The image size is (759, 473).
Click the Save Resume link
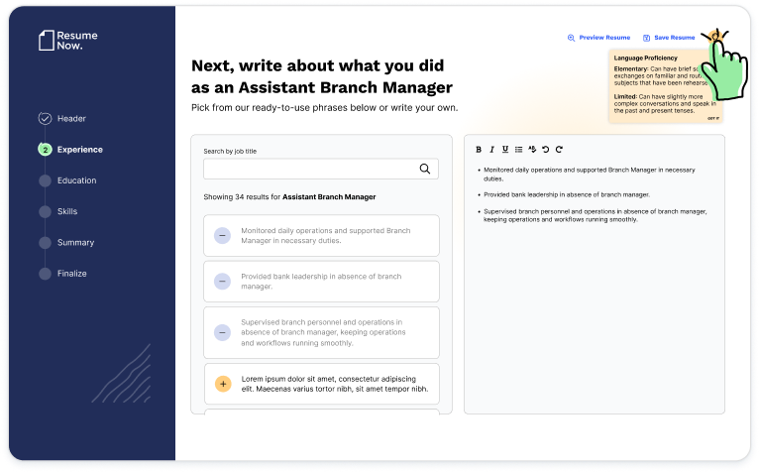669,38
